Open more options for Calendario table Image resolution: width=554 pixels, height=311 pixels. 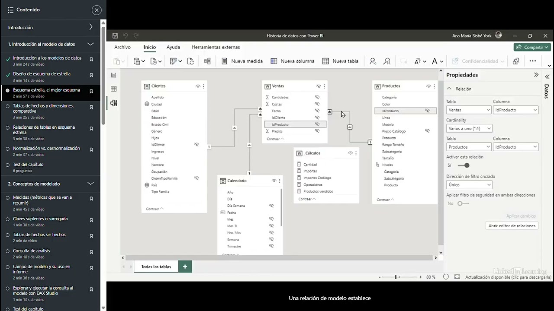point(280,181)
